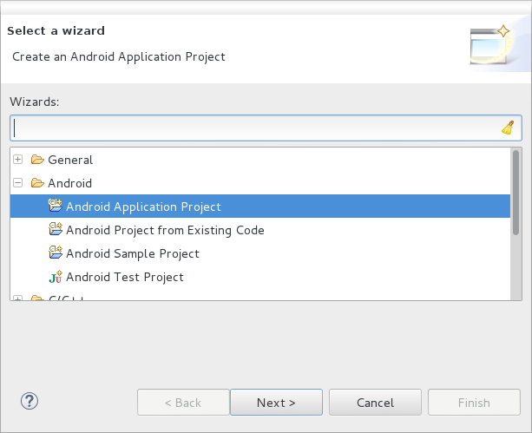Expand the partially visible C/C++ category
Image resolution: width=532 pixels, height=433 pixels.
coord(18,299)
